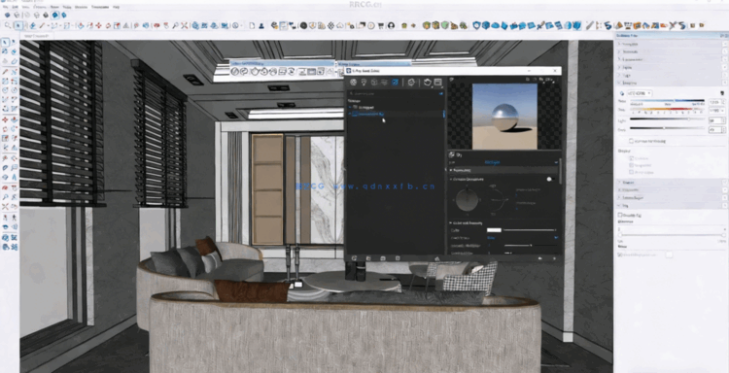This screenshot has height=373, width=729.
Task: Open the File menu
Action: (x=6, y=8)
